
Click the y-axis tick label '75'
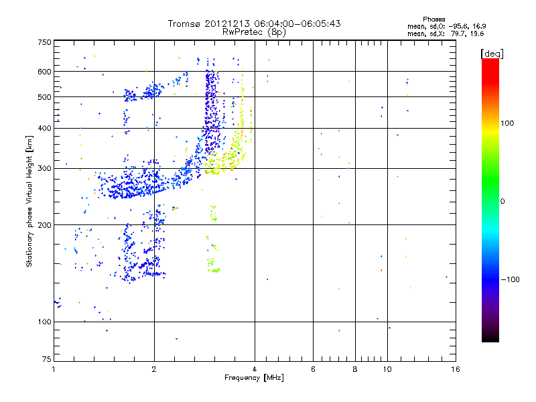pos(47,359)
